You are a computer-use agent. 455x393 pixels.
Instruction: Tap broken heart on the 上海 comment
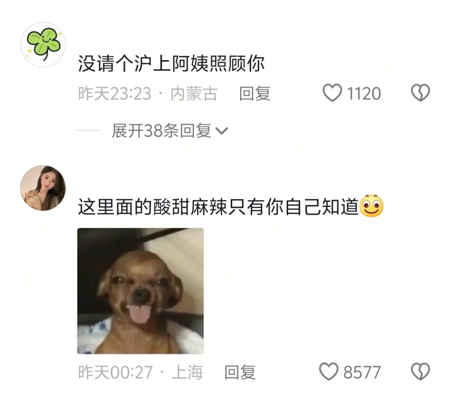(x=420, y=372)
